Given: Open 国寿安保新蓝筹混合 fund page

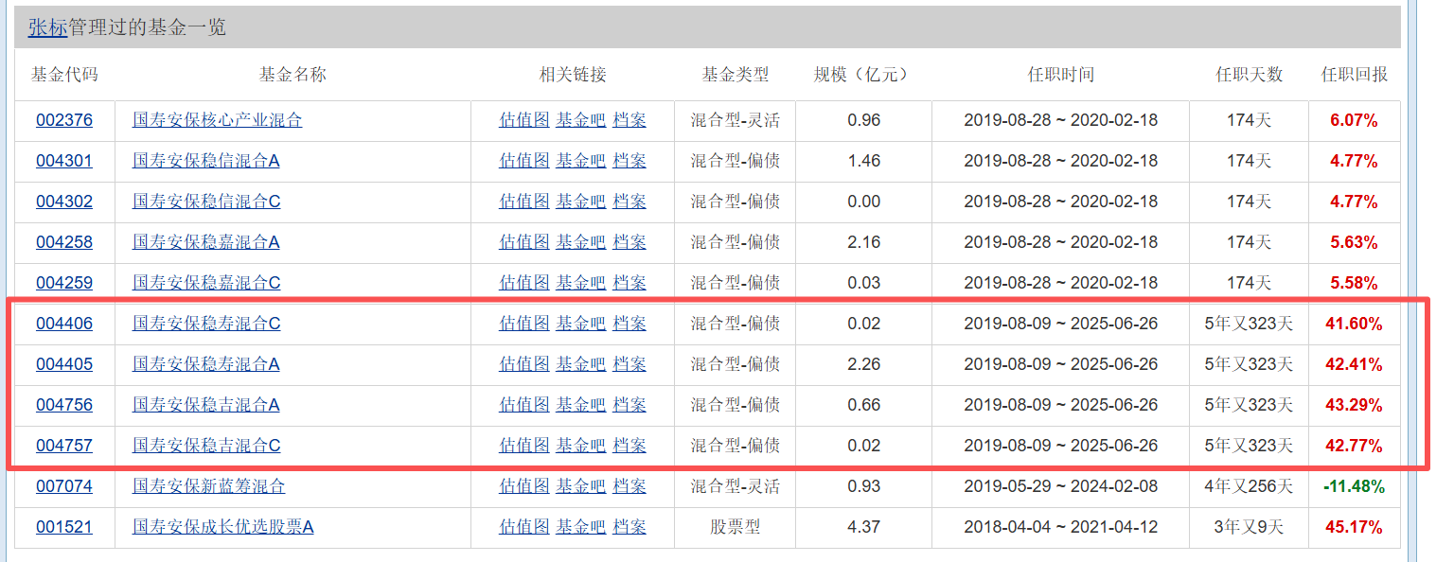Looking at the screenshot, I should click(x=209, y=486).
